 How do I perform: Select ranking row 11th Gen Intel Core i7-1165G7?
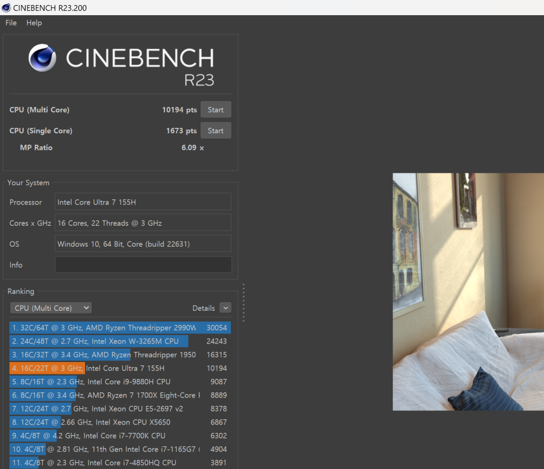tap(120, 449)
